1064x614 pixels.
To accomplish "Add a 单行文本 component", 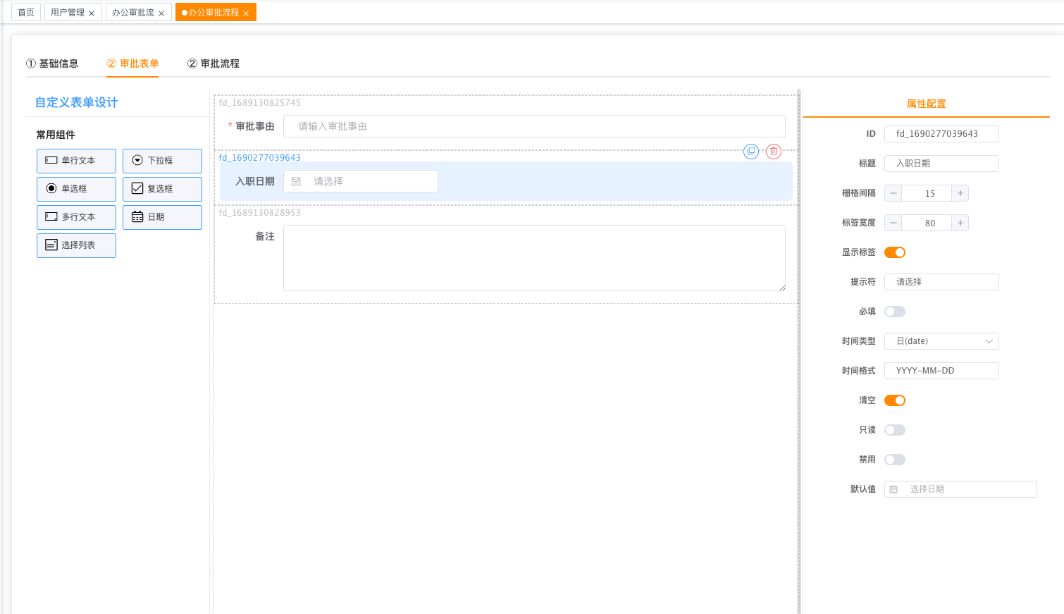I will 76,161.
